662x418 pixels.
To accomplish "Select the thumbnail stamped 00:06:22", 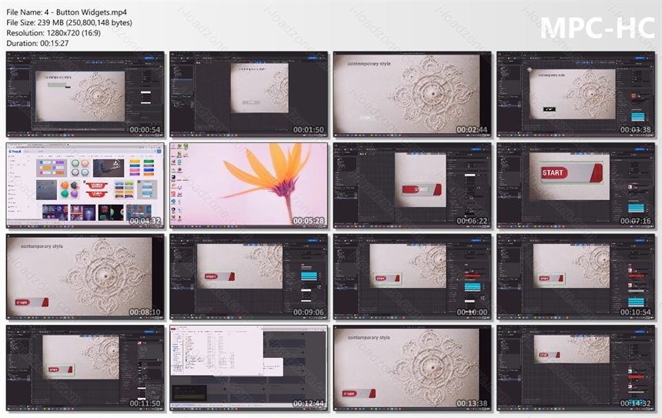I will pos(413,186).
